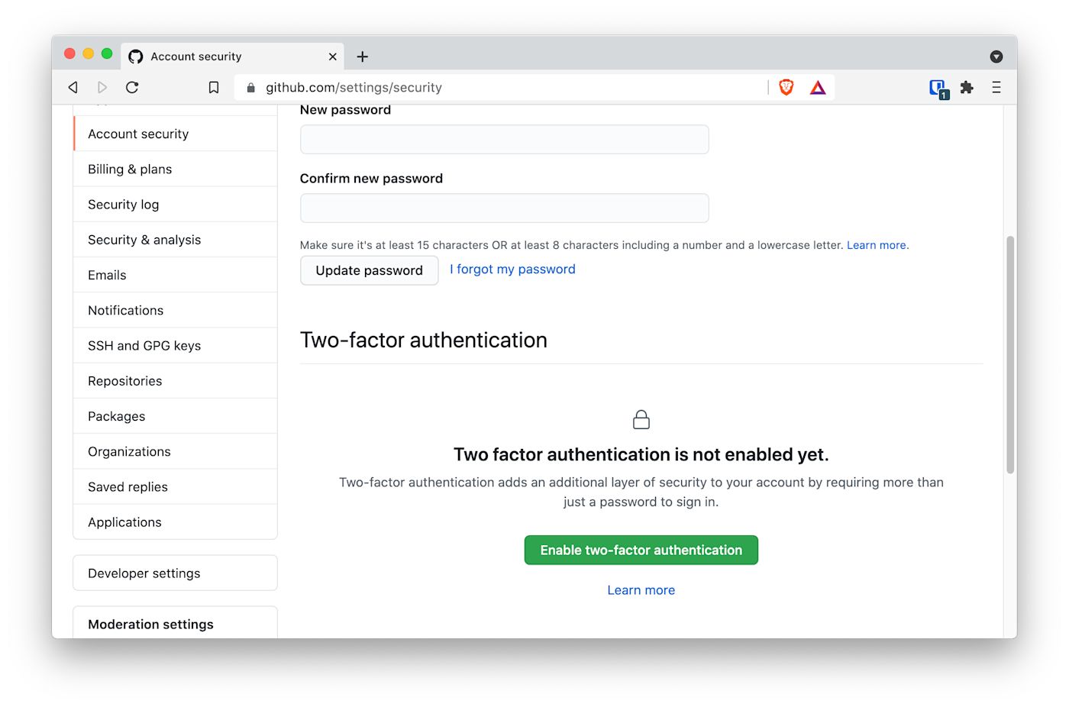Enable two-factor authentication
Screen dimensions: 1069x707
[641, 550]
